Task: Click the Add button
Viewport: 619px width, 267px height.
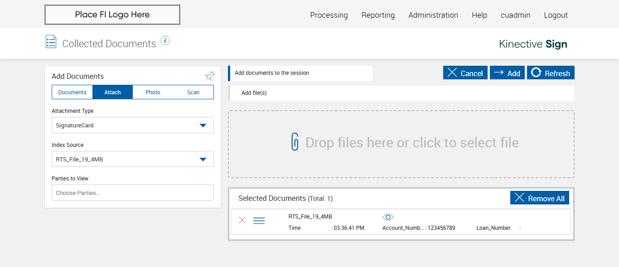Action: coord(507,73)
